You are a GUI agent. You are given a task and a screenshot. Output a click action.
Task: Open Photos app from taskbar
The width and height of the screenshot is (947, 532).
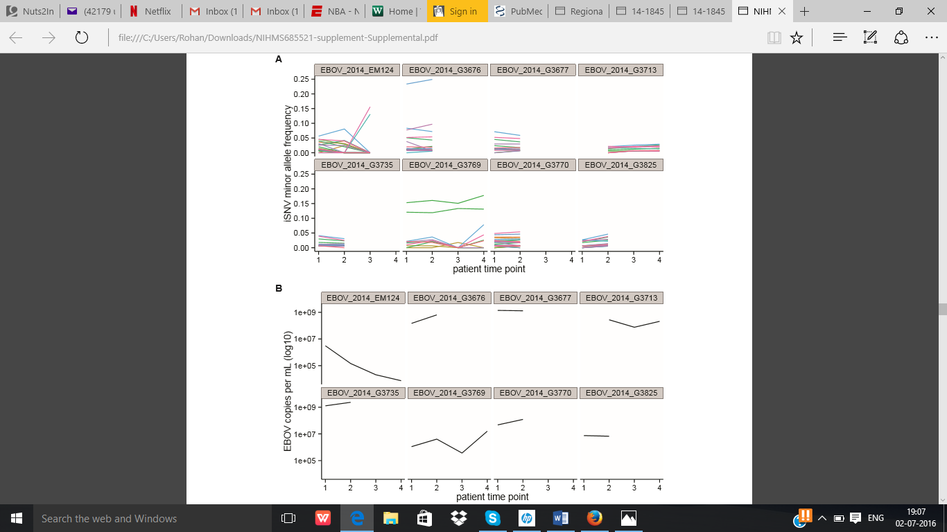coord(628,518)
